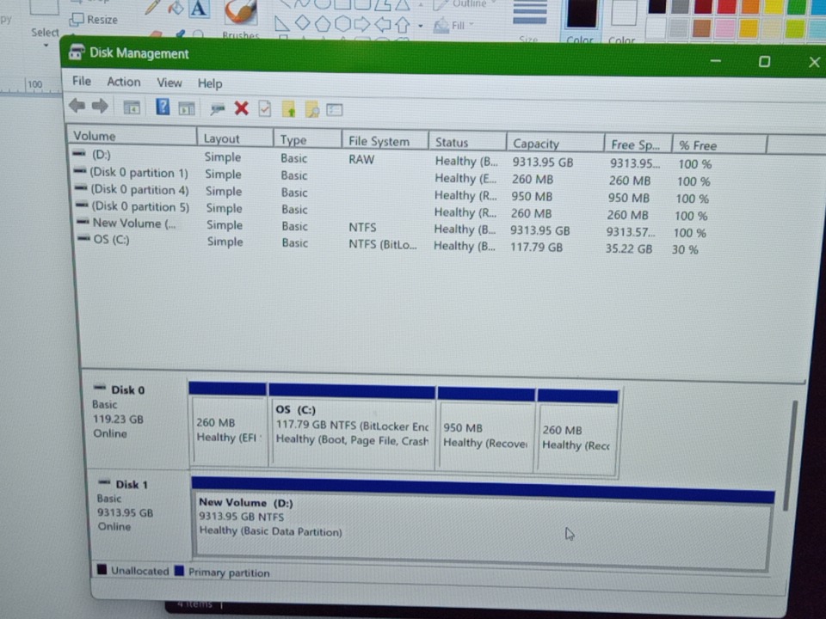This screenshot has height=619, width=826.
Task: Click the disk pane vertical scrollbar
Action: pyautogui.click(x=790, y=456)
